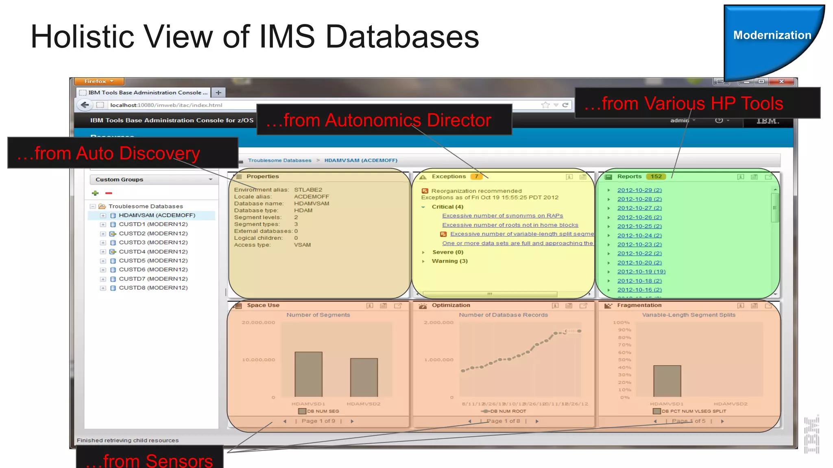
Task: Open Excessive number of synonyms on RAPs
Action: (503, 216)
